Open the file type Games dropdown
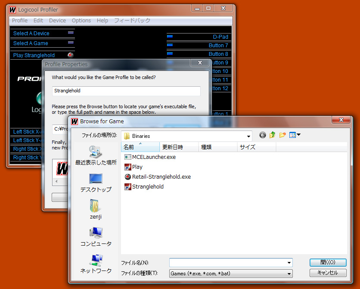The image size is (360, 289). (231, 274)
